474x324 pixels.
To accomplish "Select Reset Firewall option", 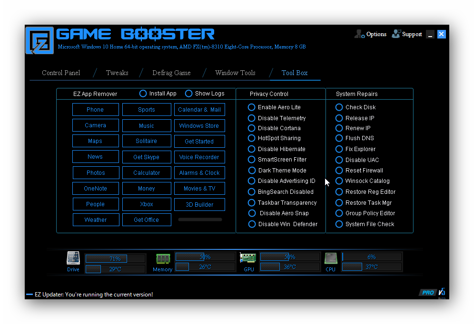I will [339, 171].
